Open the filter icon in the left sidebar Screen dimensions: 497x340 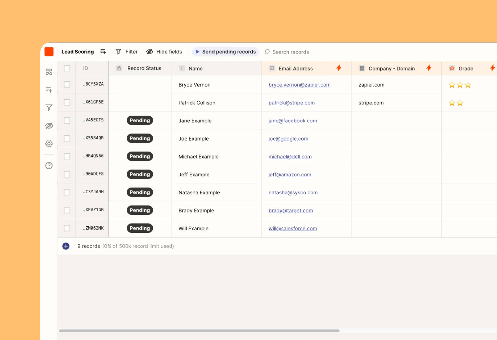pyautogui.click(x=49, y=108)
